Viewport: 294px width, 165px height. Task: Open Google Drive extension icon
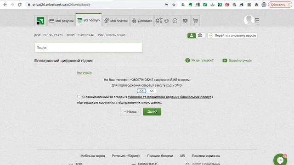(x=183, y=5)
